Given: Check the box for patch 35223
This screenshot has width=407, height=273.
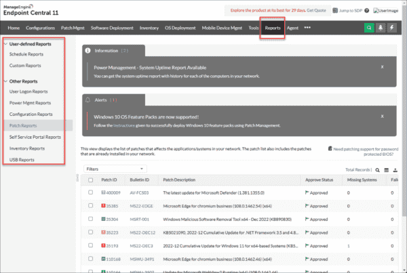Looking at the screenshot, I should (x=90, y=232).
